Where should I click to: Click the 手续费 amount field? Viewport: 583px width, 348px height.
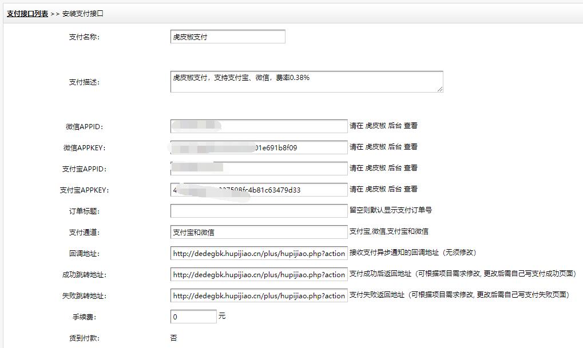tap(193, 317)
